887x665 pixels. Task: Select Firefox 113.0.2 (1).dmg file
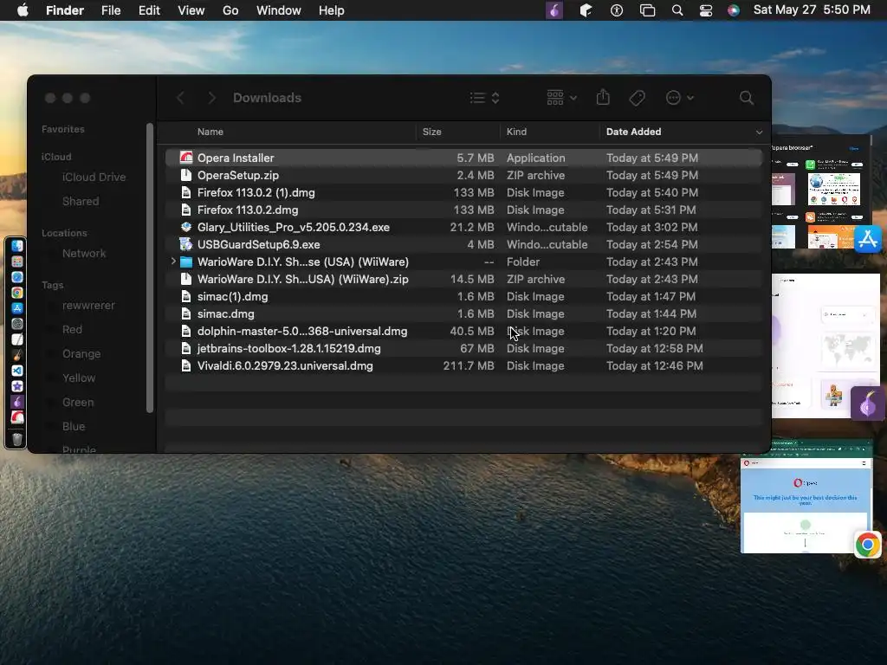pyautogui.click(x=464, y=192)
